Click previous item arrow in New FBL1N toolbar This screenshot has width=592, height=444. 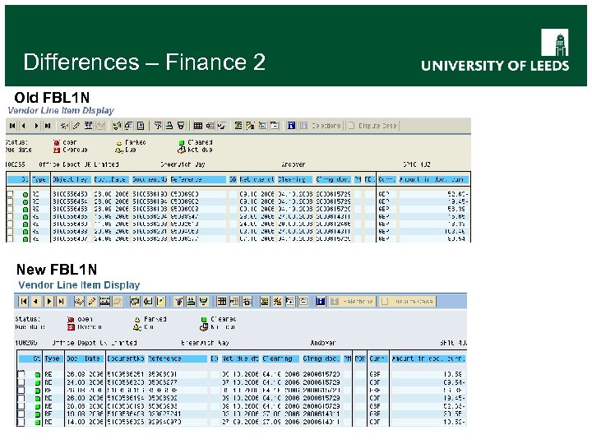pos(36,301)
